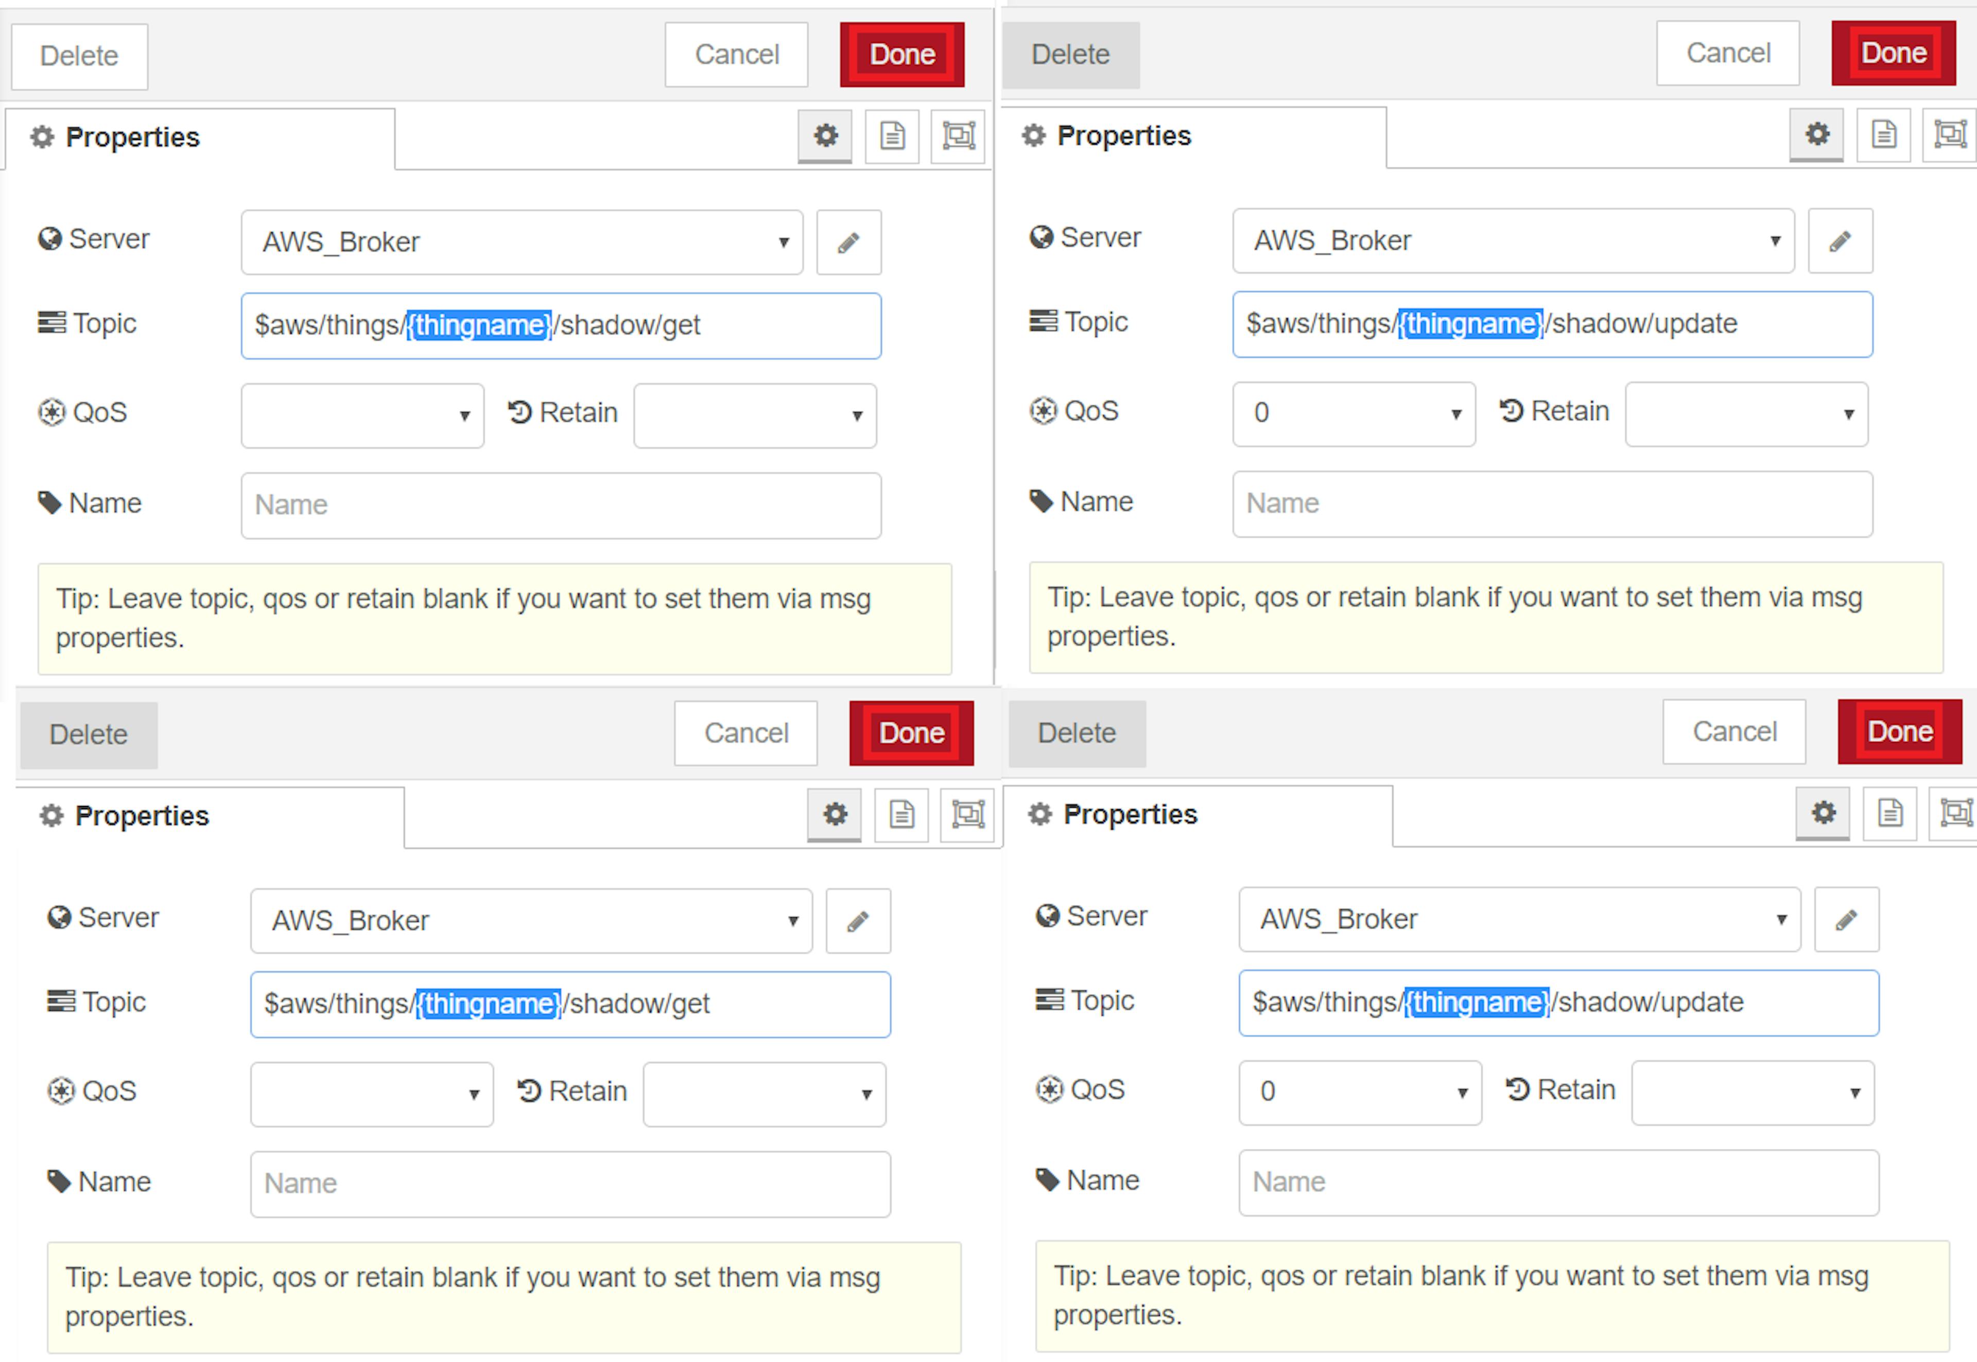Screen dimensions: 1977x1362
Task: Open Retain dropdown in bottom-right panel
Action: (1753, 1092)
